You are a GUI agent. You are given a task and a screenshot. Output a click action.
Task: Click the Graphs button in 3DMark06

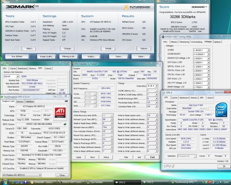tap(91, 56)
